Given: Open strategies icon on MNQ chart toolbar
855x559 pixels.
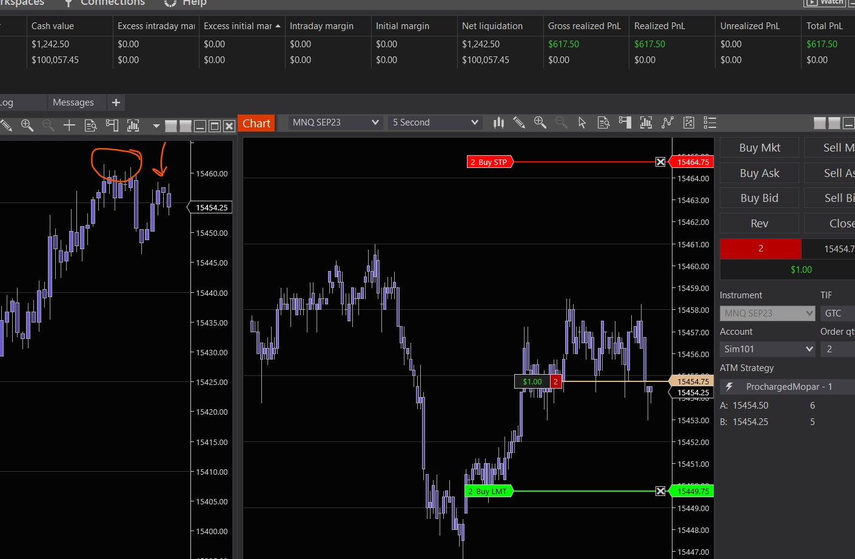Looking at the screenshot, I should pos(668,122).
